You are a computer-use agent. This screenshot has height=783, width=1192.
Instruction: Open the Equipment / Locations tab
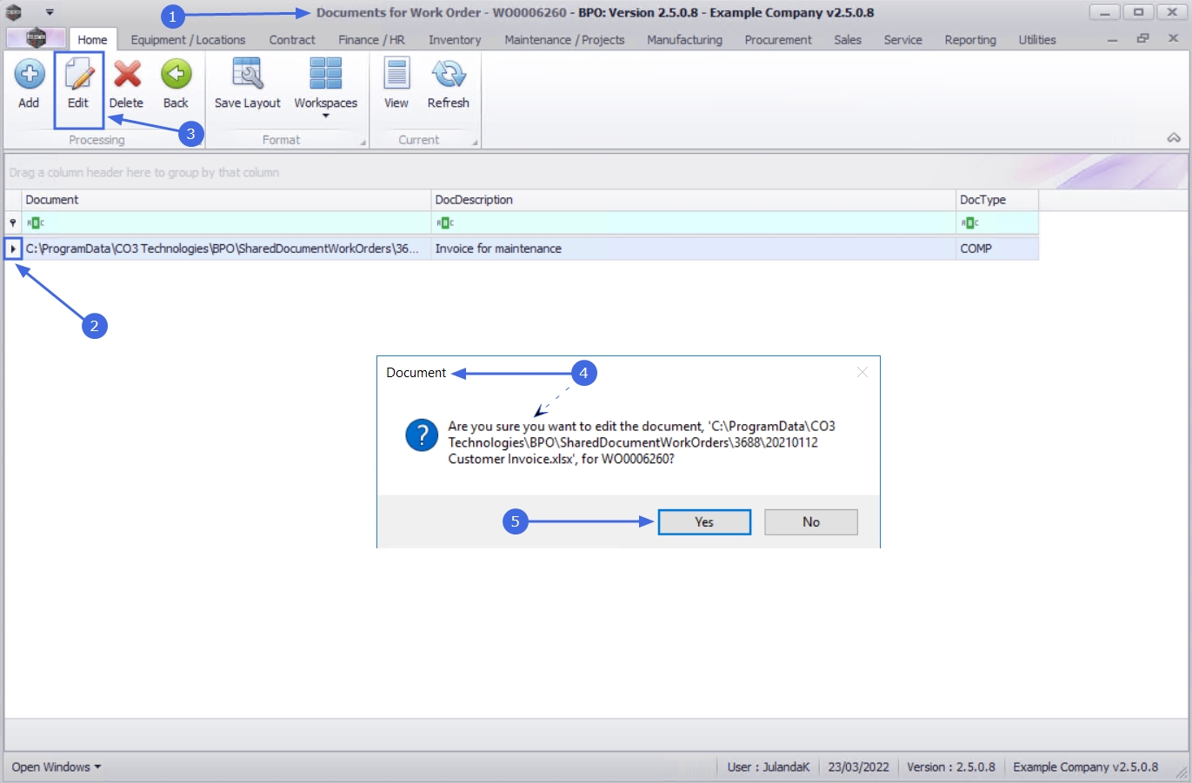(188, 40)
